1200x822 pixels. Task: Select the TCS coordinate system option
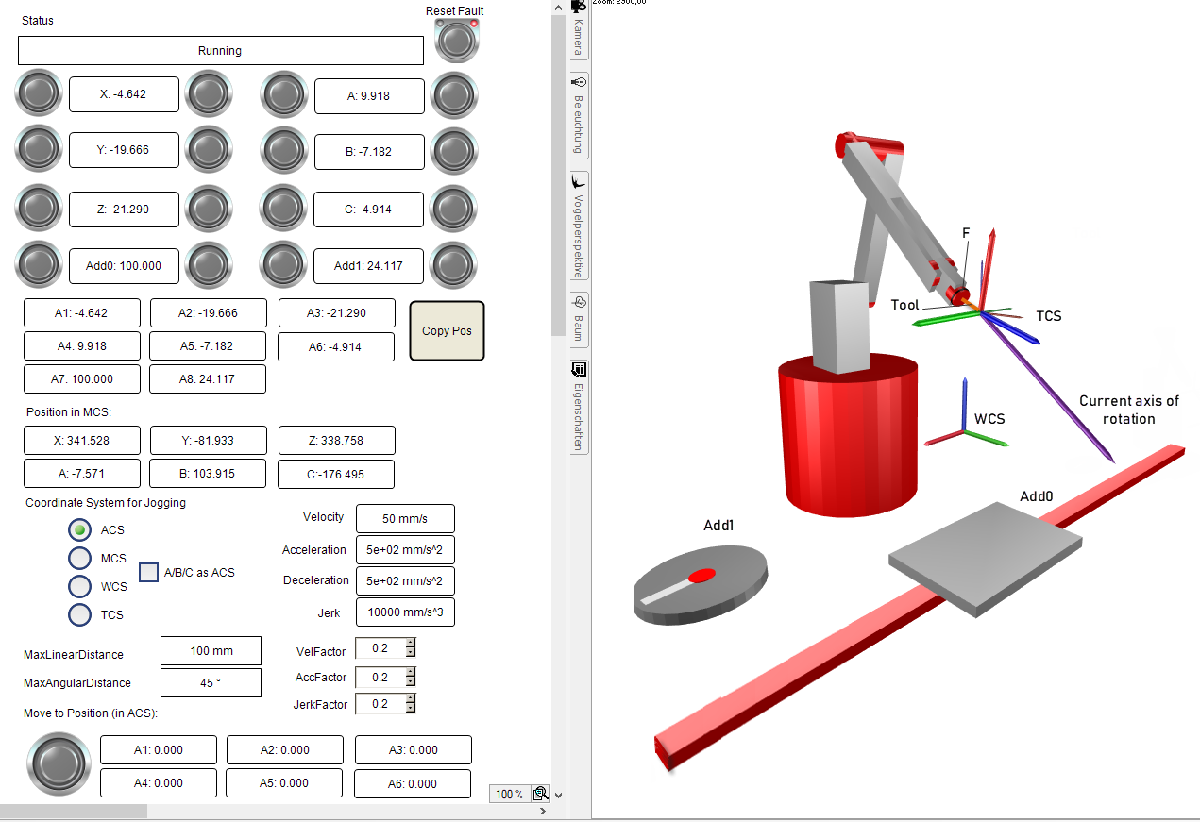click(82, 614)
